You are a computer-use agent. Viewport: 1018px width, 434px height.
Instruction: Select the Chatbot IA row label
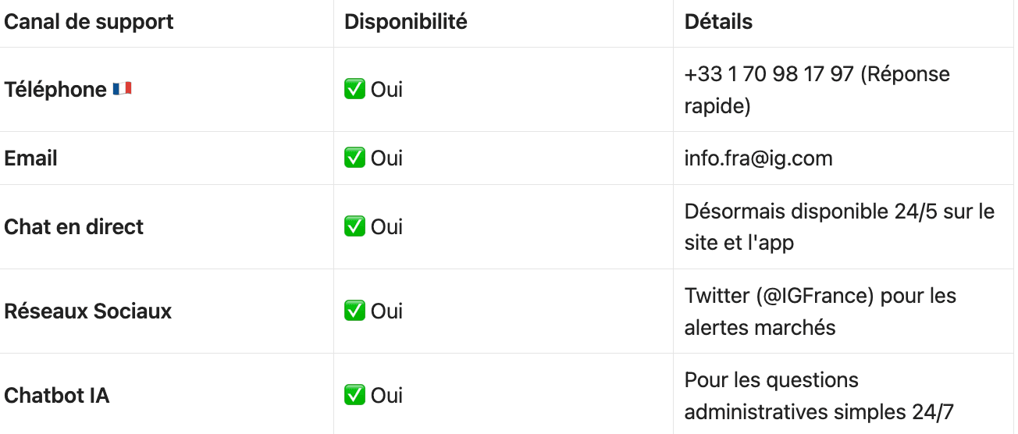pos(57,396)
